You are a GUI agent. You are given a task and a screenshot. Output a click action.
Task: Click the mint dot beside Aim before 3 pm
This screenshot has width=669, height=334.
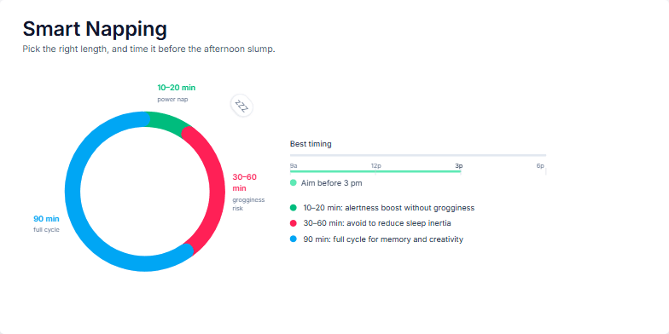(294, 182)
